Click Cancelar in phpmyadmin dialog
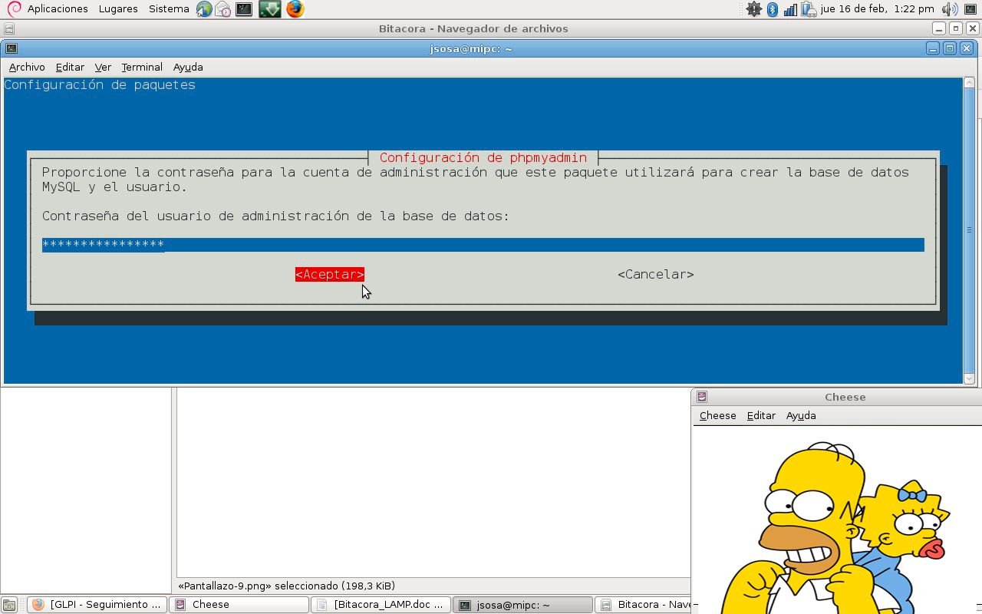The height and width of the screenshot is (614, 982). 656,275
